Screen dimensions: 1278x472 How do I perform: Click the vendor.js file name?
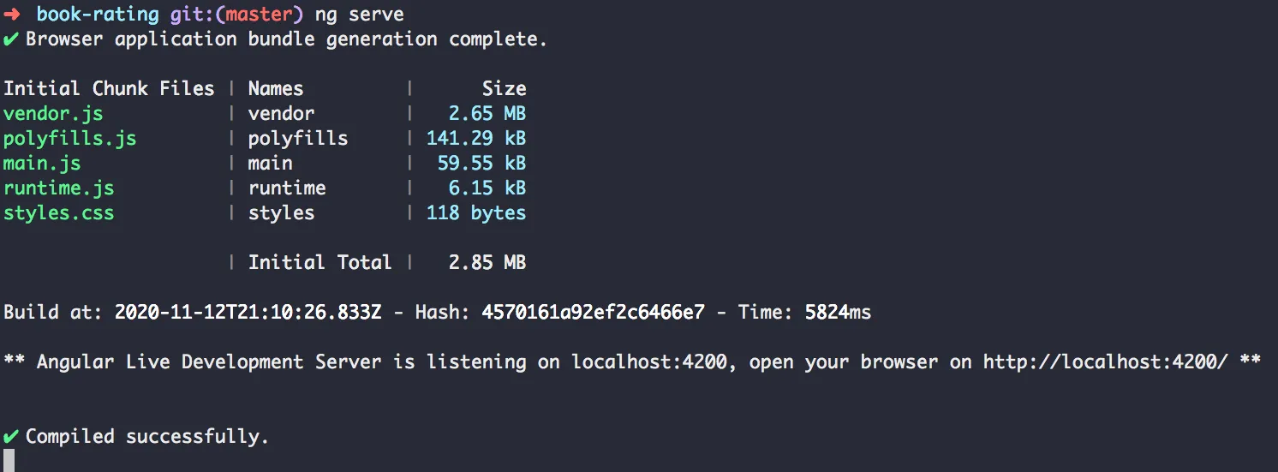[53, 113]
